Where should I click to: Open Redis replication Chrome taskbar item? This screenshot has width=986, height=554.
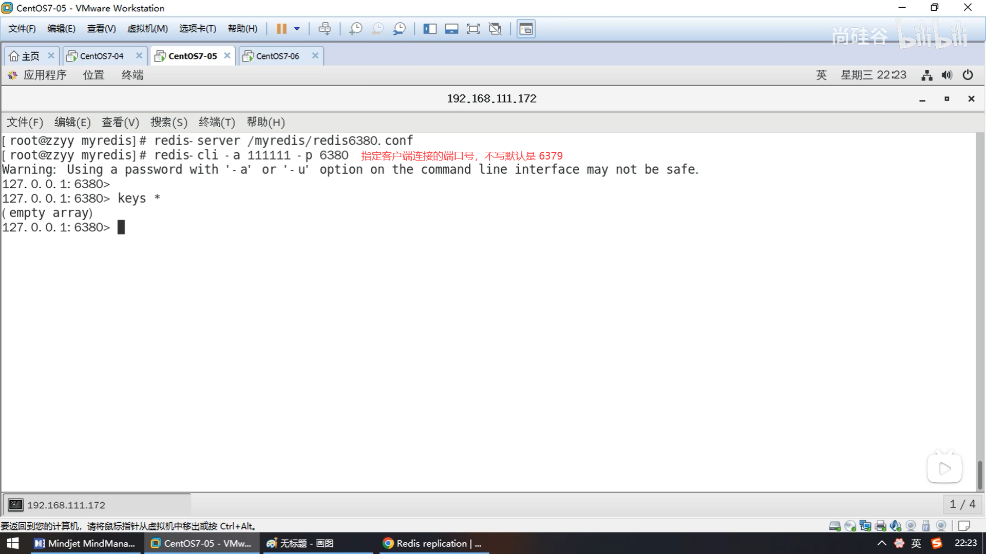(x=433, y=543)
